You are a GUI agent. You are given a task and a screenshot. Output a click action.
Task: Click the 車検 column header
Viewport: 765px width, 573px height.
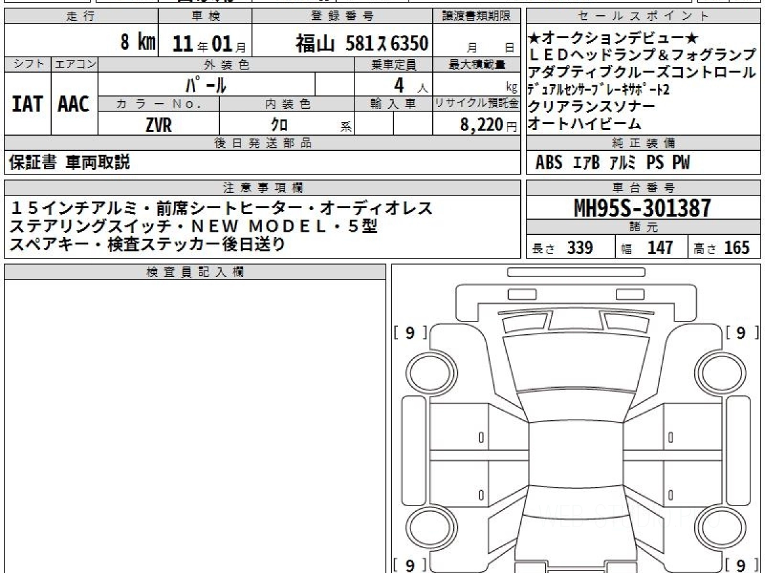point(205,17)
